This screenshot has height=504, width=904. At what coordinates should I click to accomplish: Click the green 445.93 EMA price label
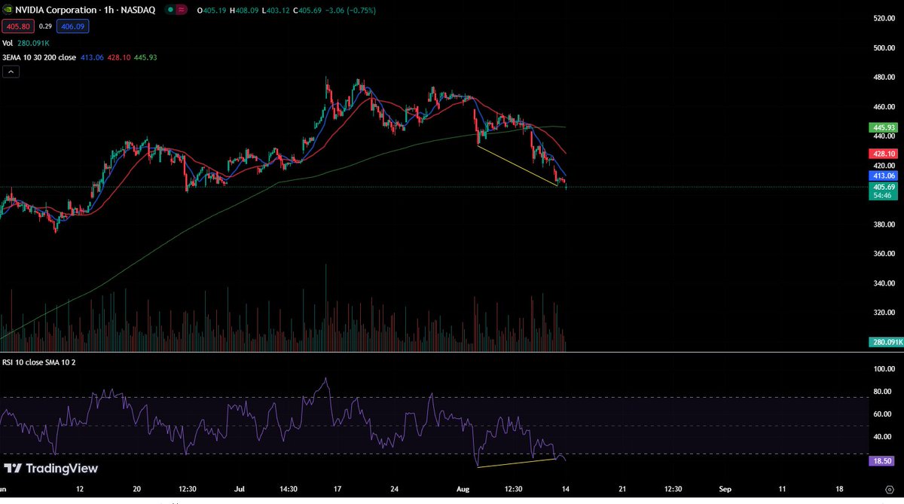[883, 127]
